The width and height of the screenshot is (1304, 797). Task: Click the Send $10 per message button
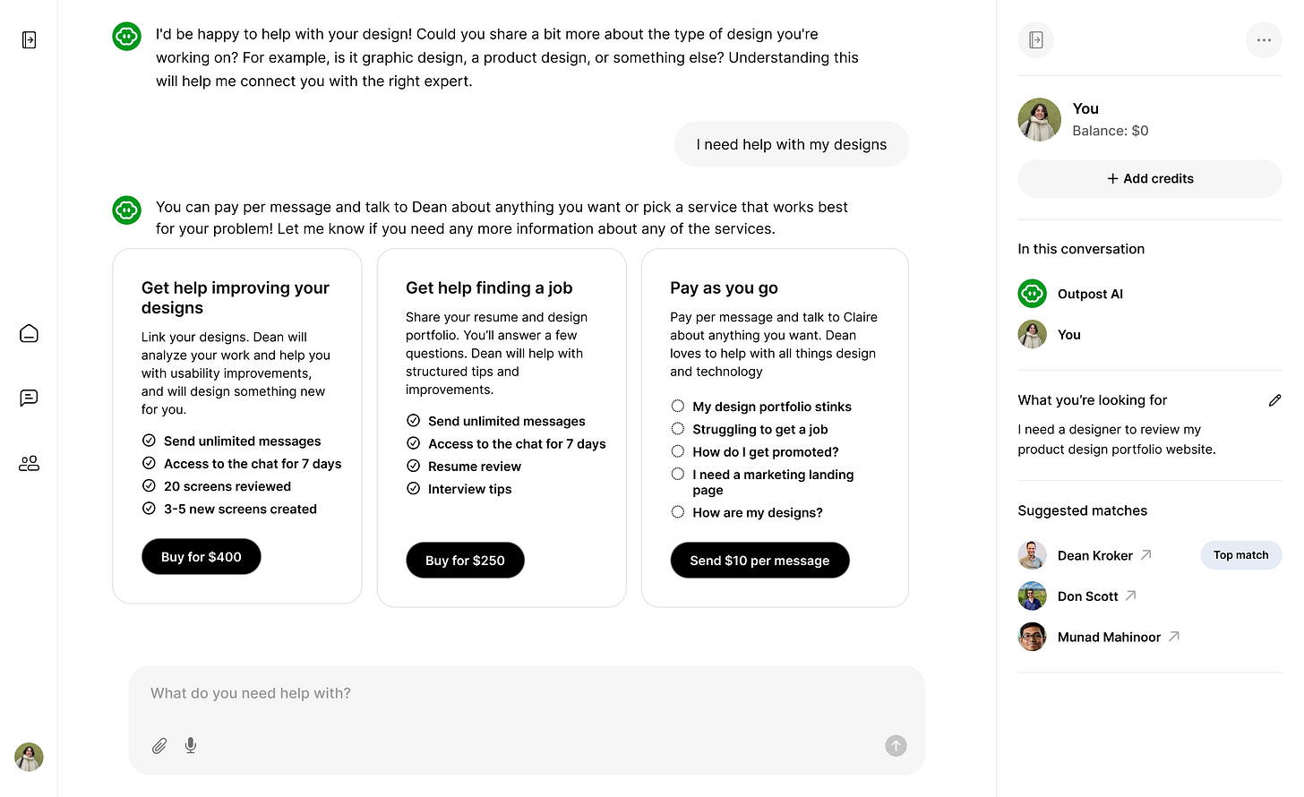pyautogui.click(x=759, y=561)
